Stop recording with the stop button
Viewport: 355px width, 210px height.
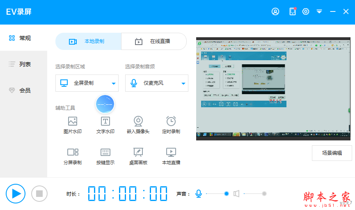39,194
